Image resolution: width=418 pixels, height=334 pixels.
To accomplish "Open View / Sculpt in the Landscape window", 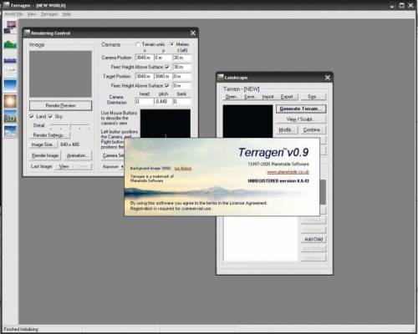I will (301, 119).
